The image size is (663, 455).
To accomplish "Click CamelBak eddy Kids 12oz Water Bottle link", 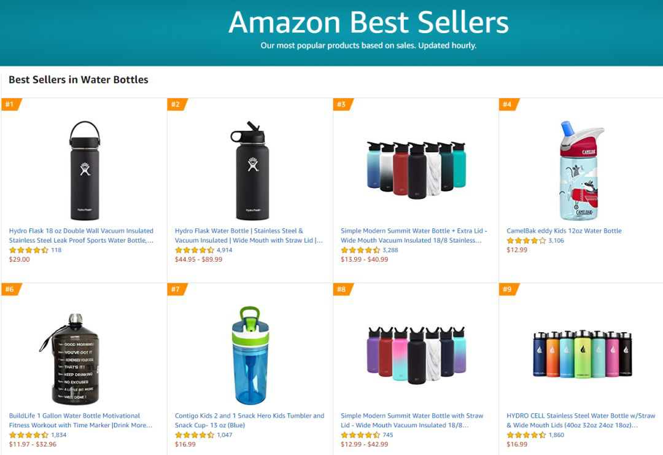I will point(564,231).
